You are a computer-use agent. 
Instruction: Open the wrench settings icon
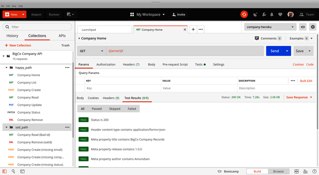(x=264, y=15)
